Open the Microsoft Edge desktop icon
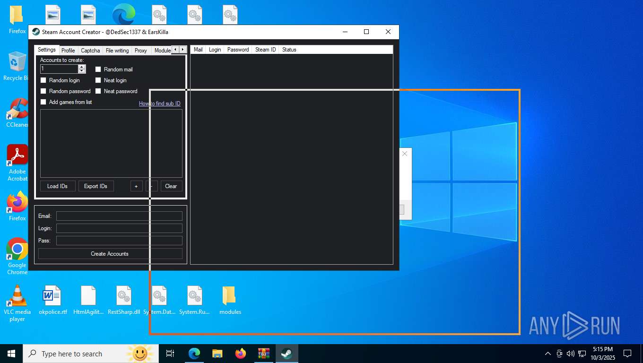 pos(124,14)
